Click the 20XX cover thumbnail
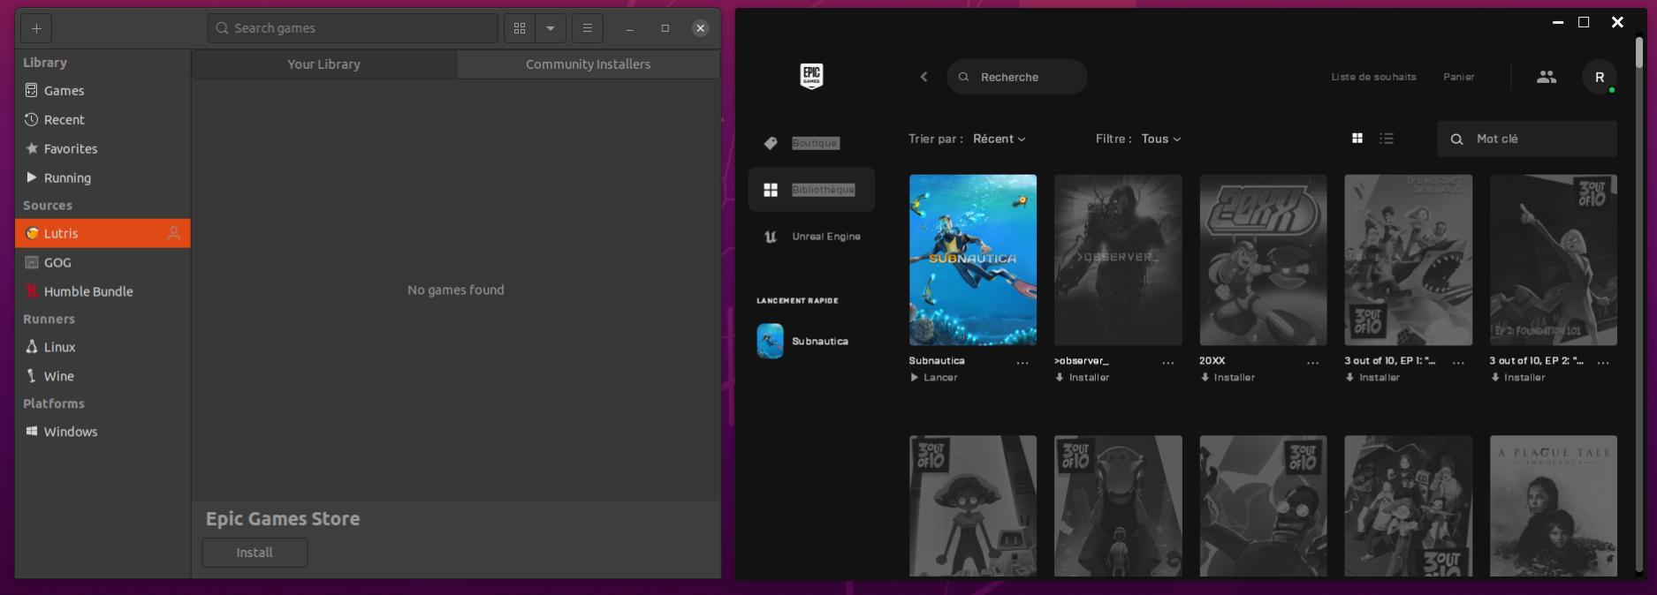Image resolution: width=1657 pixels, height=595 pixels. coord(1263,260)
